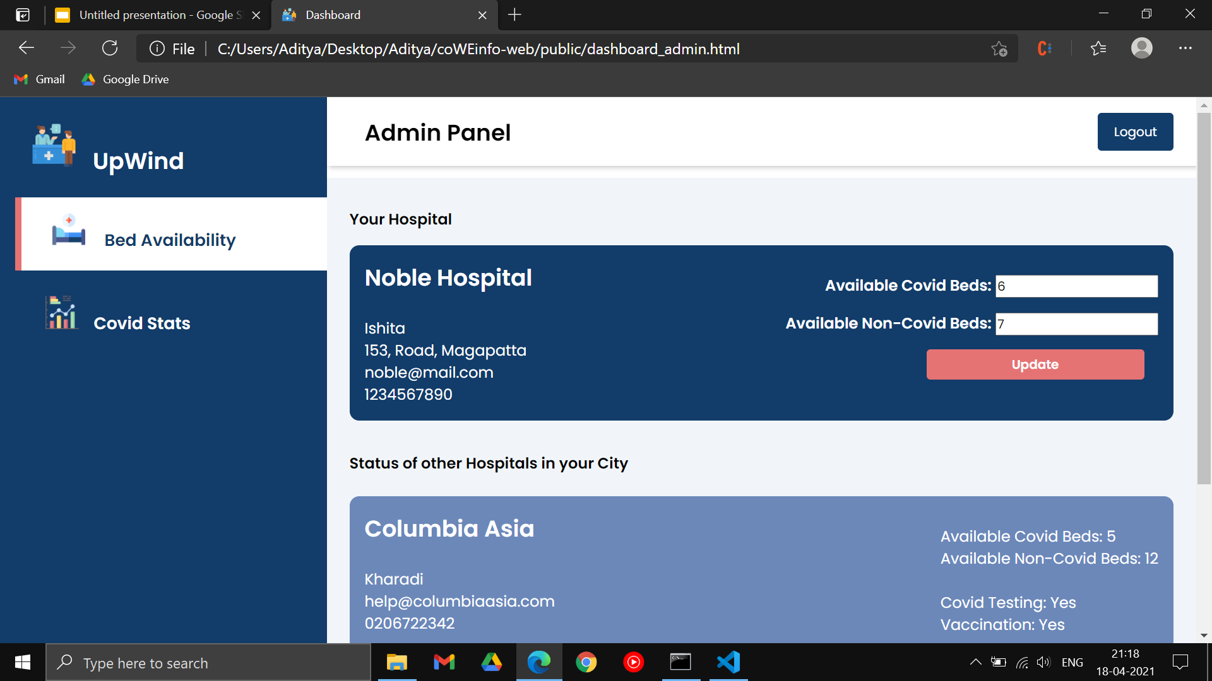
Task: Select Bed Availability menu item
Action: click(x=170, y=240)
